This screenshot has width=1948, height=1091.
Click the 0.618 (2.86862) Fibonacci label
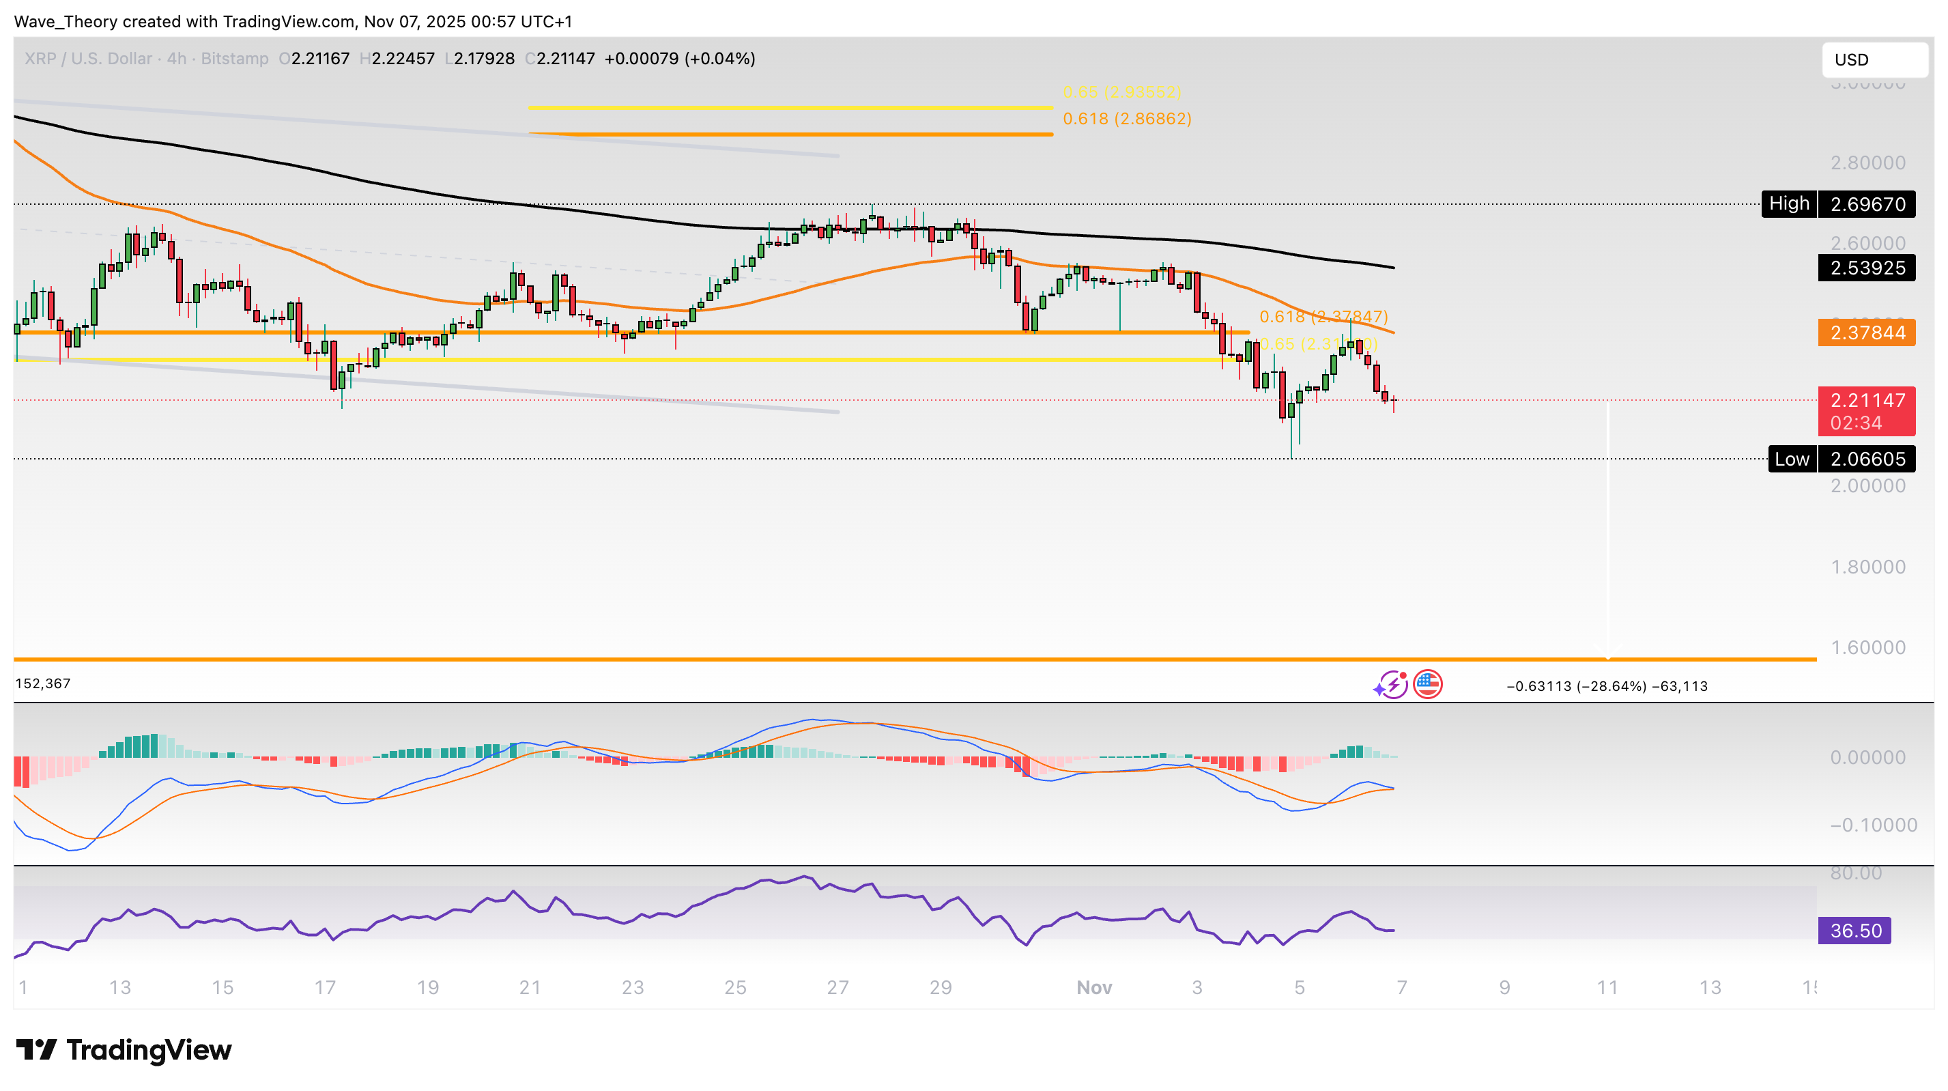1126,119
